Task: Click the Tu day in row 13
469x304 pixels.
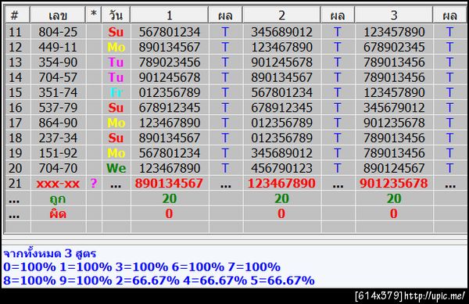Action: [x=116, y=63]
